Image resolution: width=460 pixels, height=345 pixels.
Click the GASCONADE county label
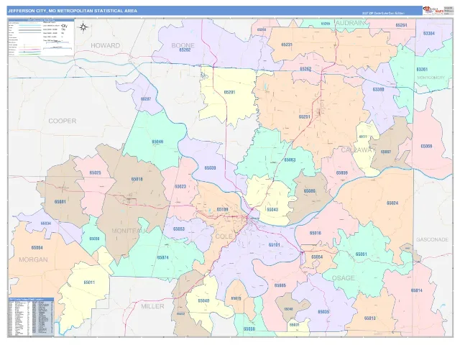point(432,239)
